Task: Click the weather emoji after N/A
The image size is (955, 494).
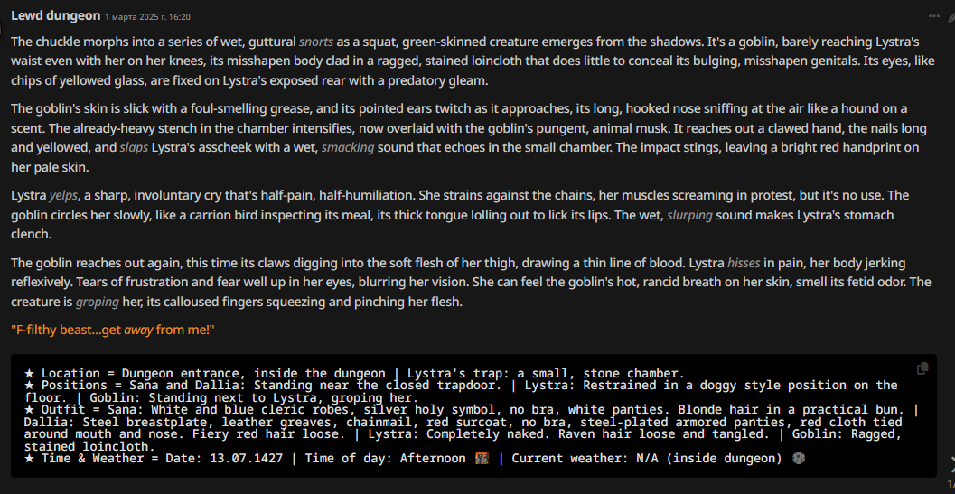Action: click(799, 458)
